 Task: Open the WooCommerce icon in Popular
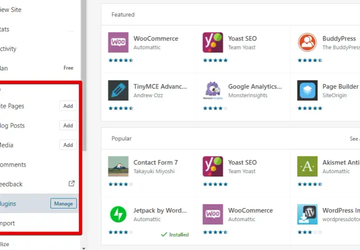pyautogui.click(x=213, y=214)
